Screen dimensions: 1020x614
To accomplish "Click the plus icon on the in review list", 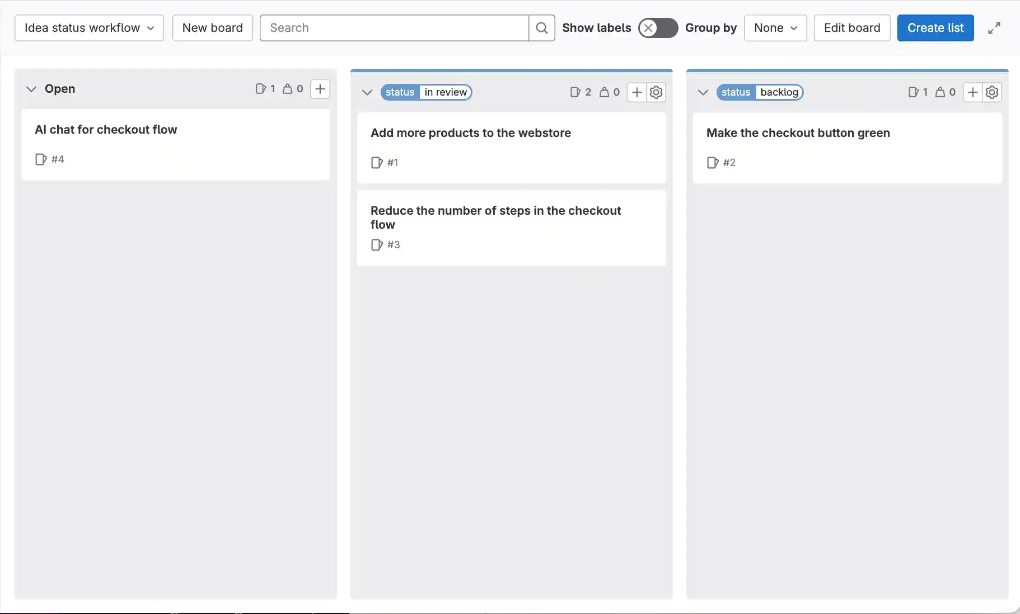I will pos(635,92).
